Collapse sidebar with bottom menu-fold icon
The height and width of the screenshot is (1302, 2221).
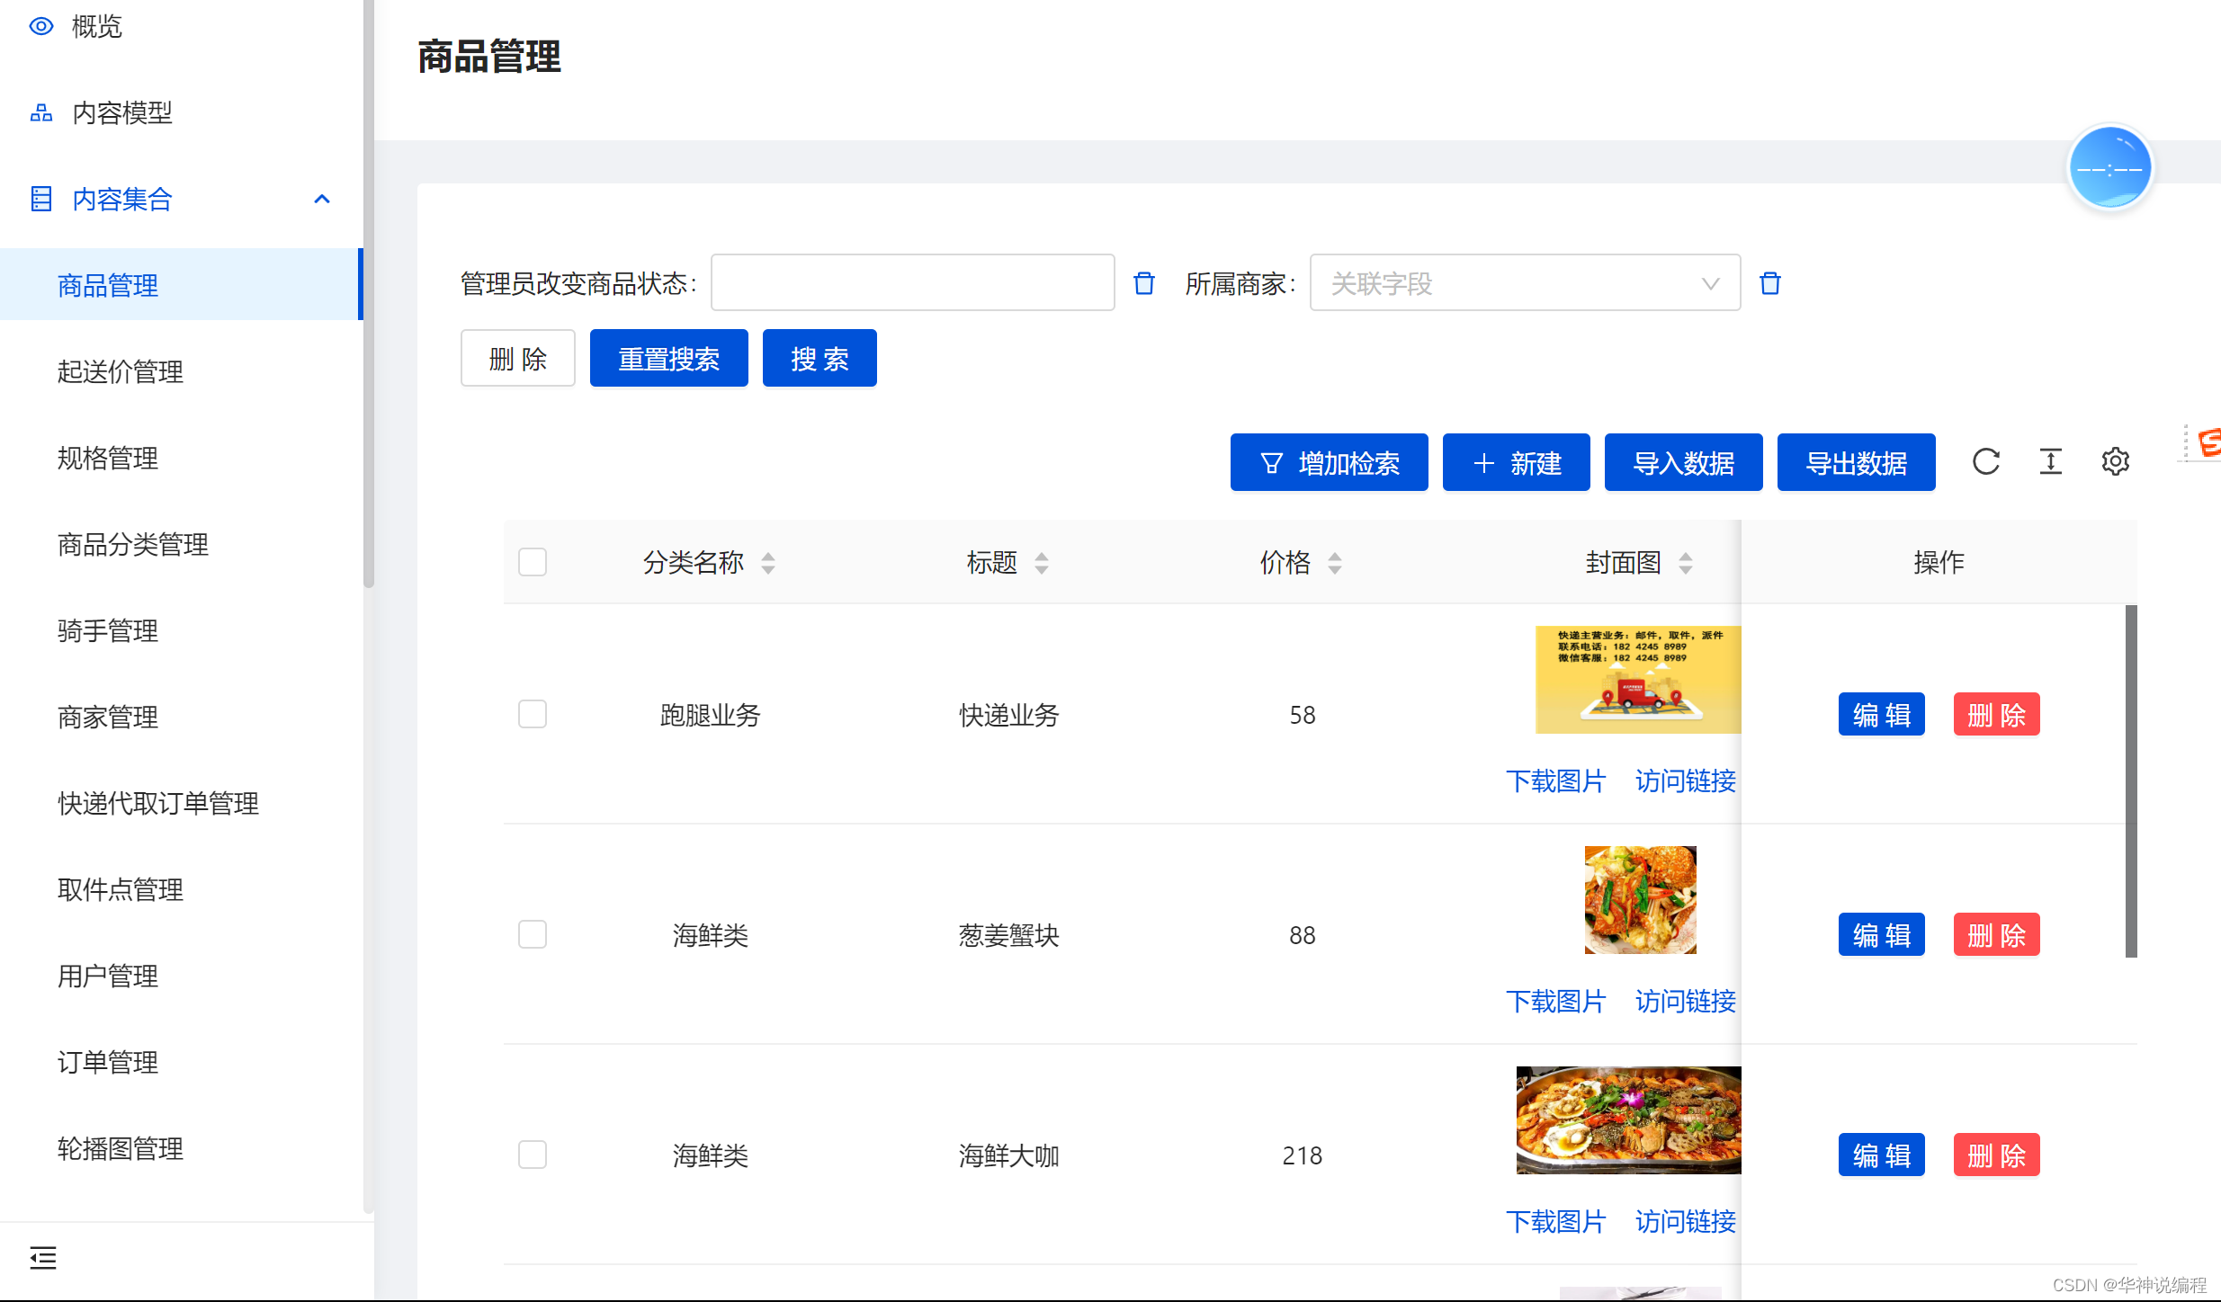click(42, 1257)
